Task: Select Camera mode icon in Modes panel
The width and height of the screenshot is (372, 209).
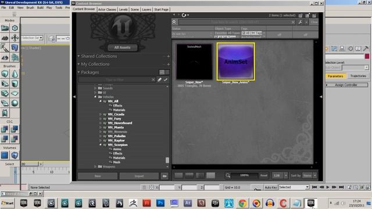Action: tap(5, 28)
